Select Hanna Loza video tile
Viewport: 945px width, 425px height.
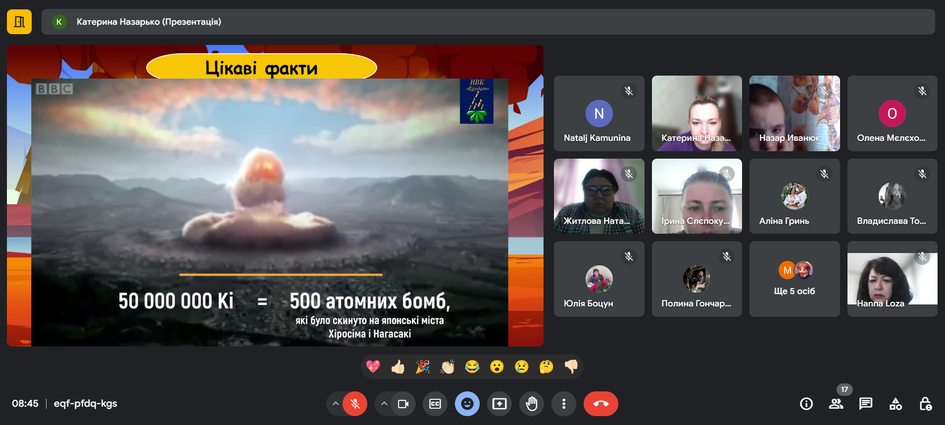[892, 279]
